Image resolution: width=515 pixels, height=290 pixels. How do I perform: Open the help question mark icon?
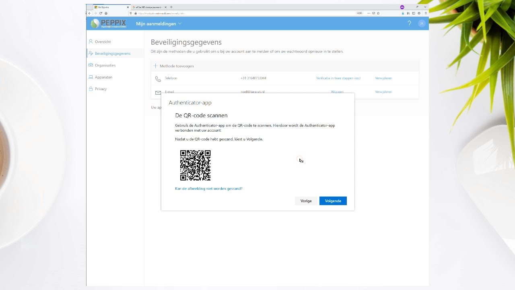coord(410,24)
